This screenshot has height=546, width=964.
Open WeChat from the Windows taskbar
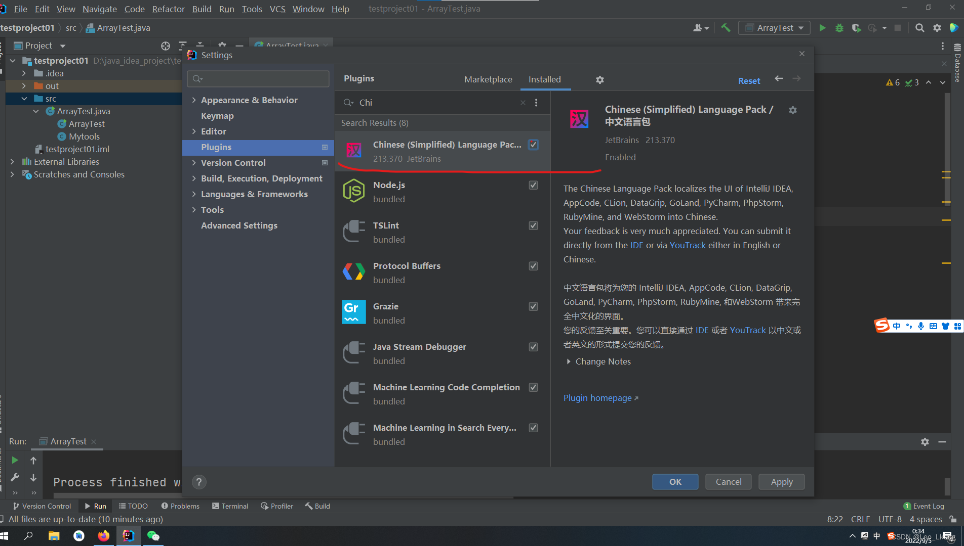point(153,536)
